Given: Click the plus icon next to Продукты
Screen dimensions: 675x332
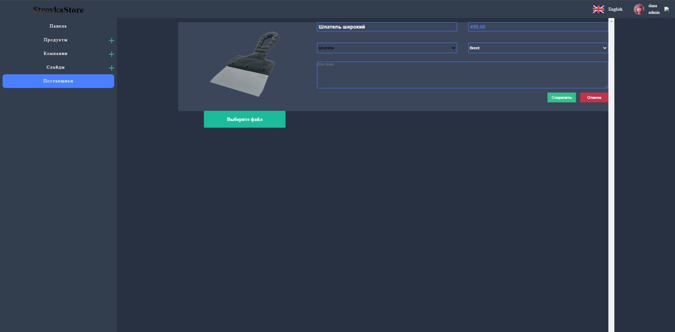Looking at the screenshot, I should tap(111, 40).
